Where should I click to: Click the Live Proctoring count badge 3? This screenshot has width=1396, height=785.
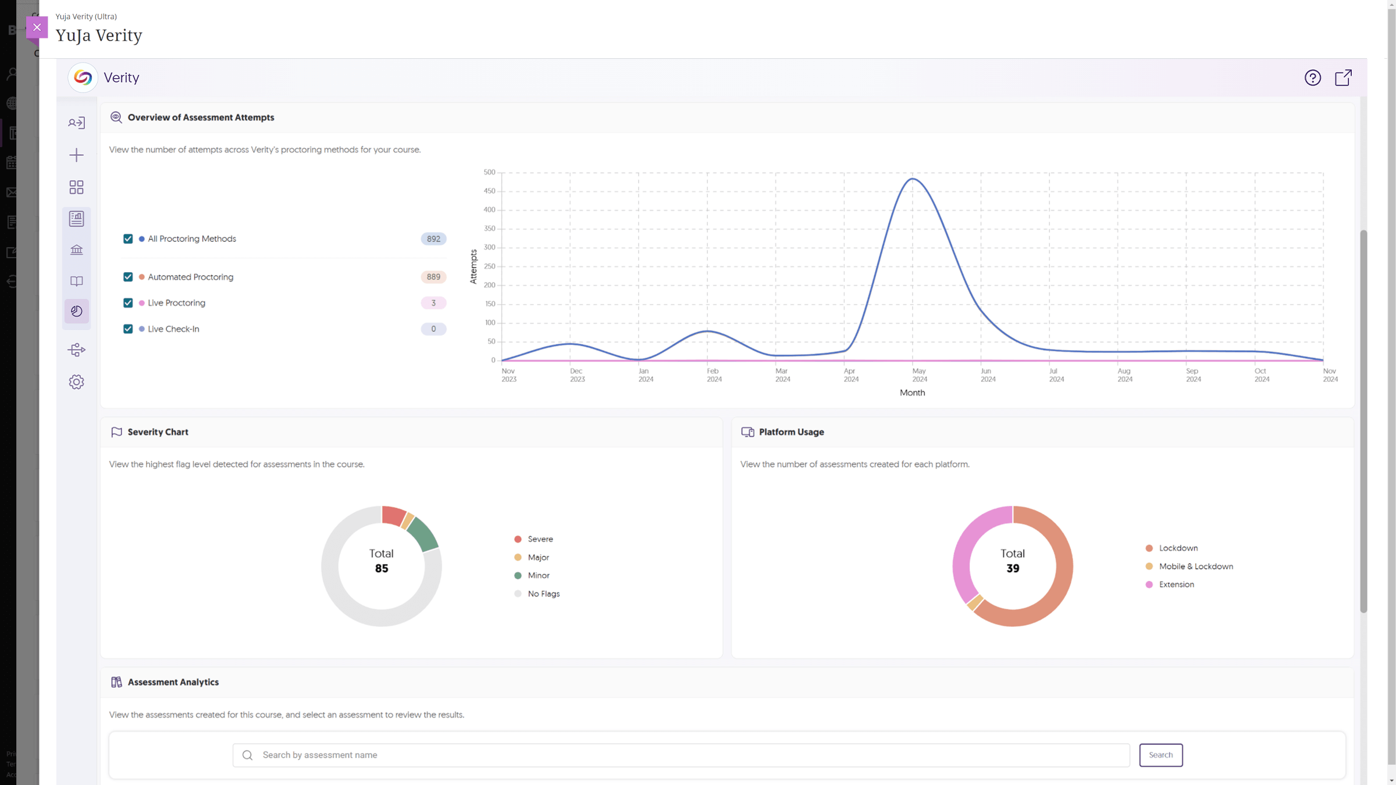433,303
